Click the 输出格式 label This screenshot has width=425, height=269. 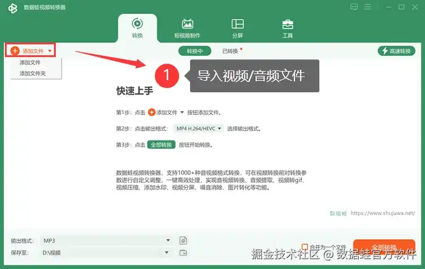[x=22, y=241]
